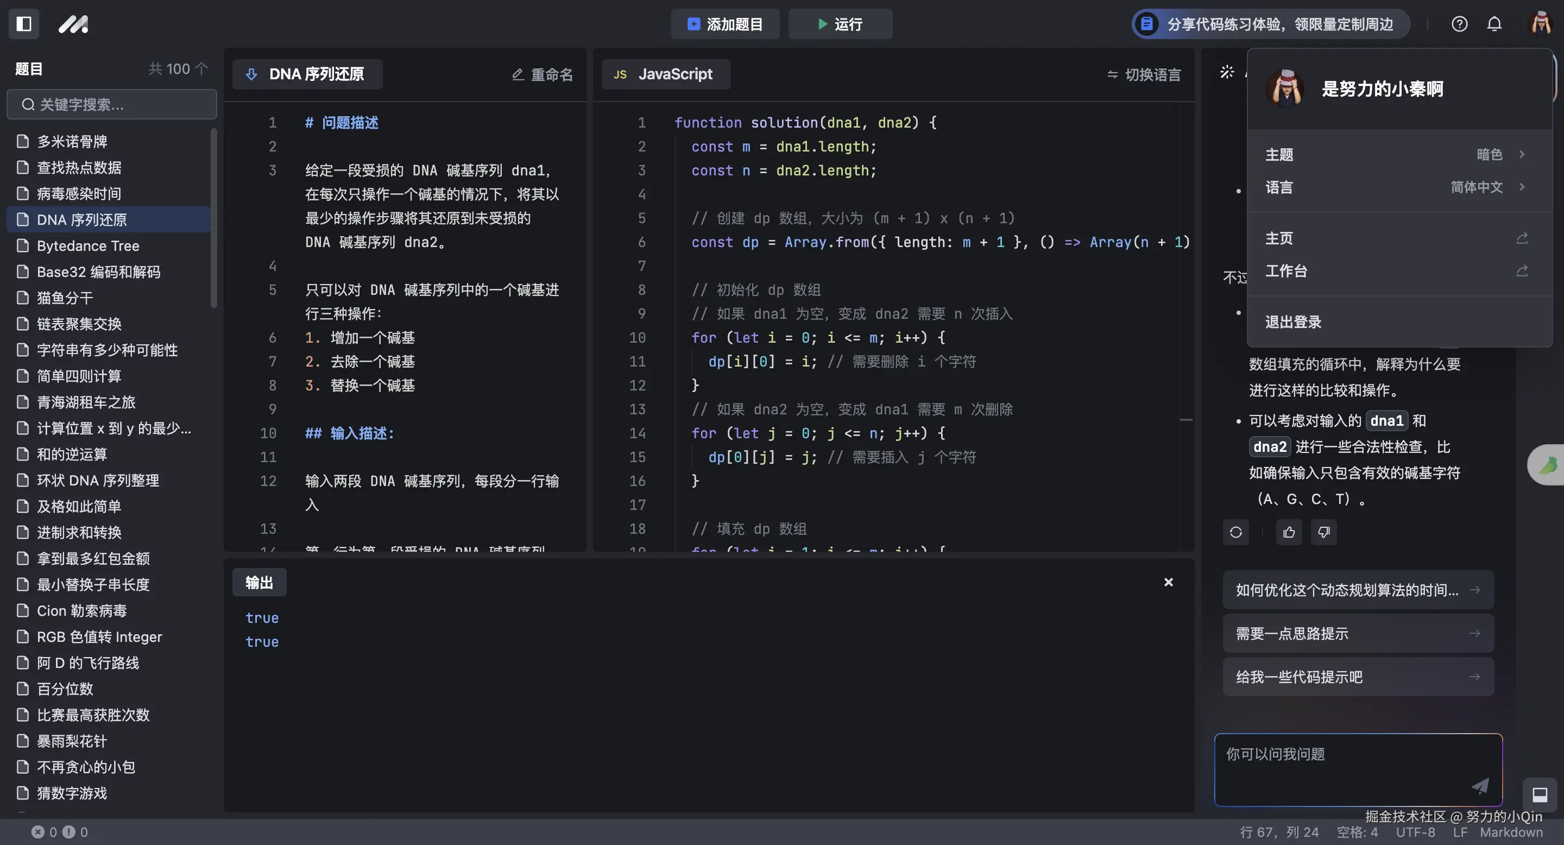The width and height of the screenshot is (1564, 845).
Task: Send message with paper plane icon
Action: 1480,785
